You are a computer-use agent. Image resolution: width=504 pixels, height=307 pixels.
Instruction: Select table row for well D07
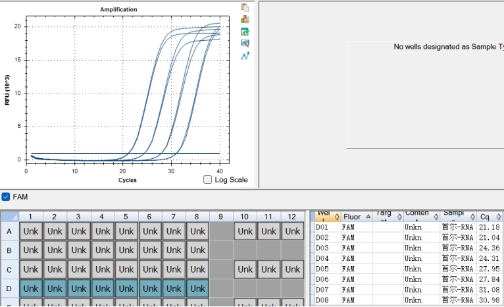pos(407,290)
